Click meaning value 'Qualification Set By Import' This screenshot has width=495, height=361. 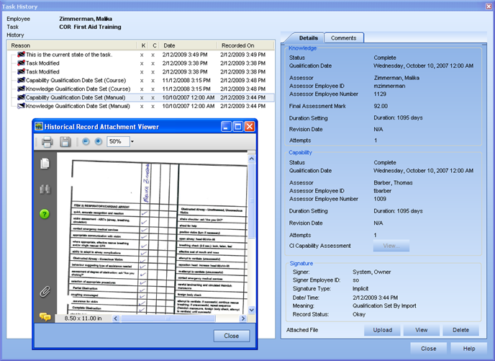click(x=384, y=306)
